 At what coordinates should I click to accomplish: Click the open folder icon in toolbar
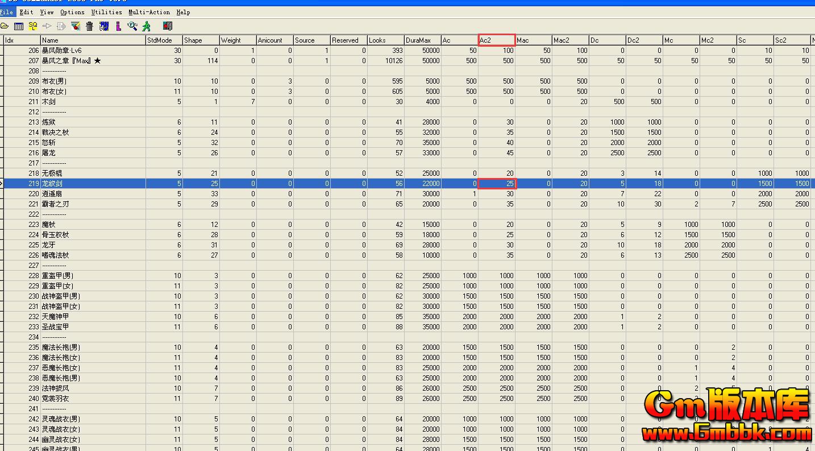[5, 26]
